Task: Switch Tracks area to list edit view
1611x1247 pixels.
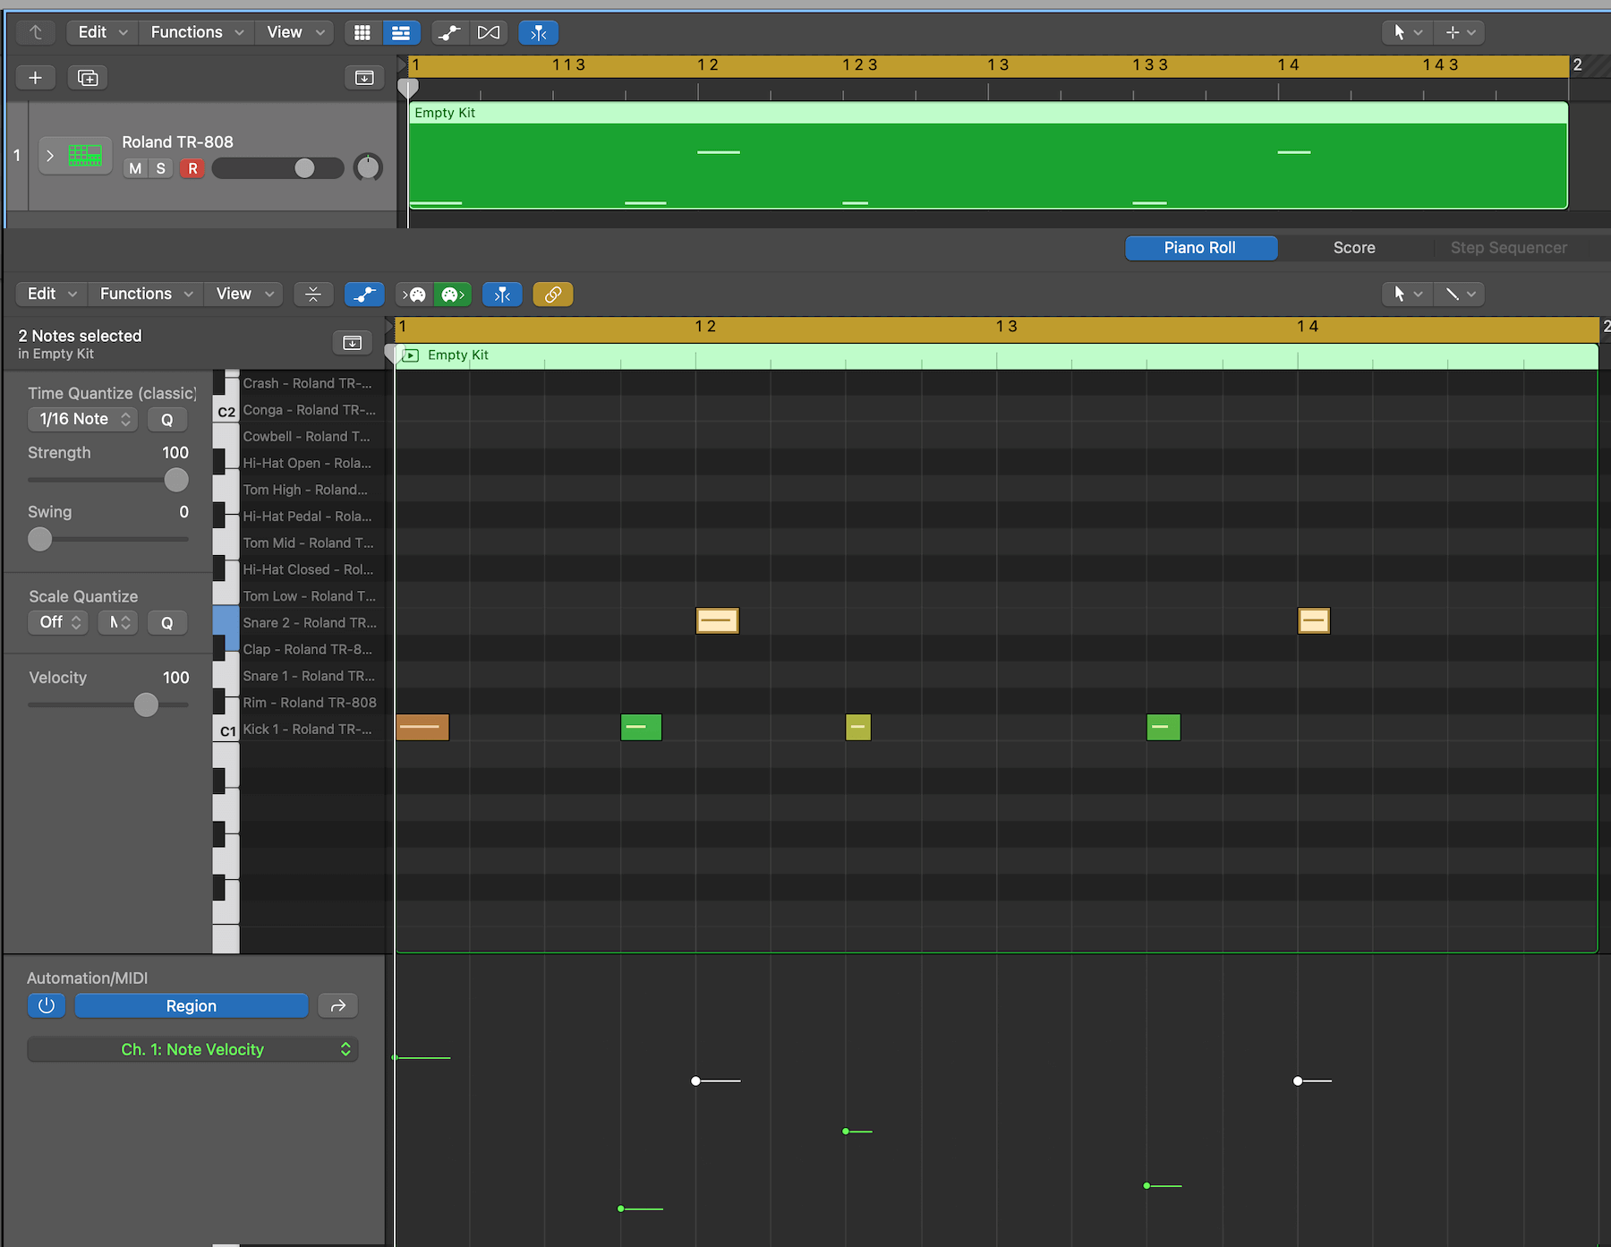Action: point(401,32)
